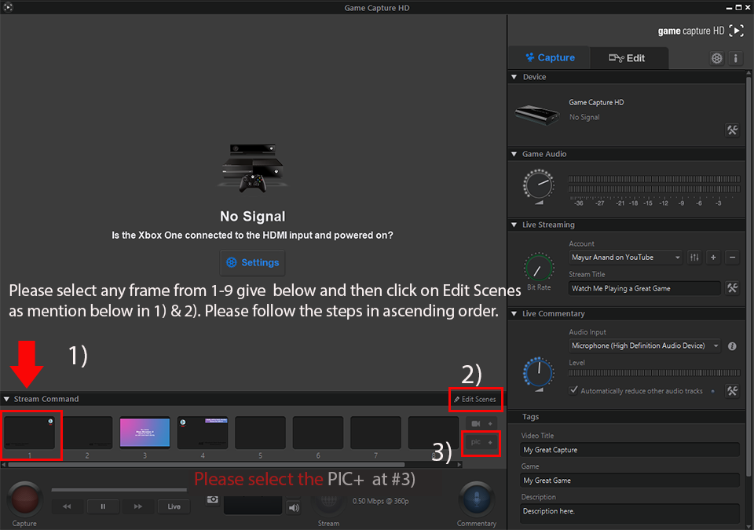Fast forward the capture playback
Image resolution: width=754 pixels, height=530 pixels.
pos(138,506)
